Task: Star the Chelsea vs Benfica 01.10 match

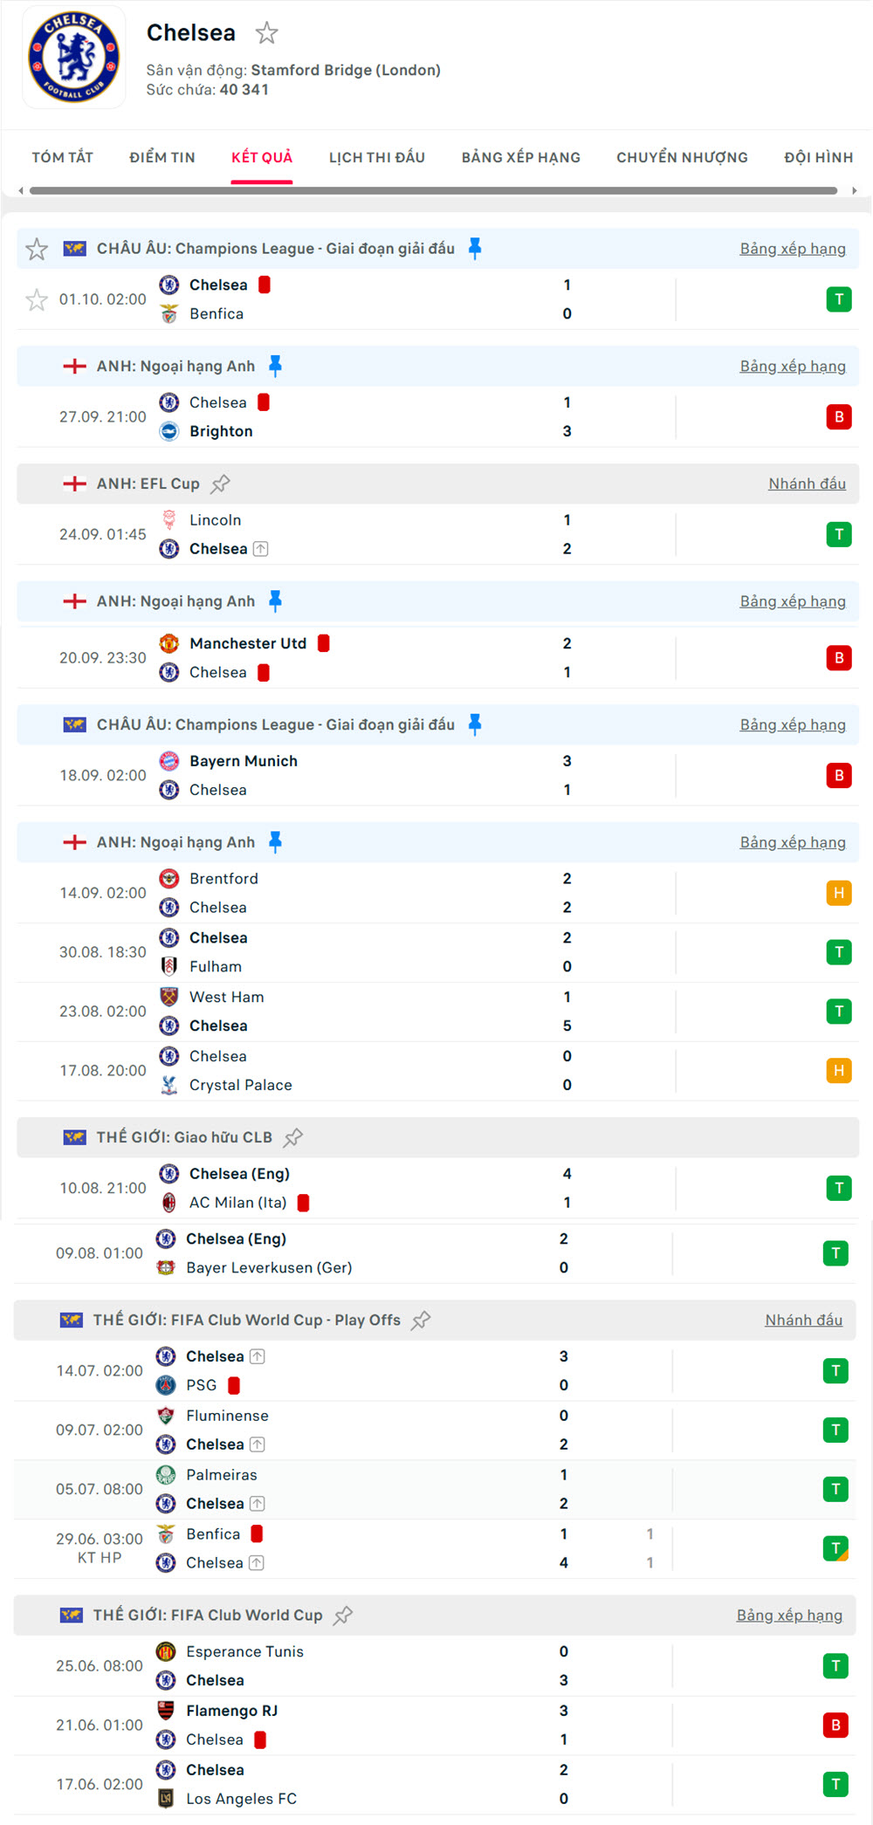Action: click(x=37, y=300)
